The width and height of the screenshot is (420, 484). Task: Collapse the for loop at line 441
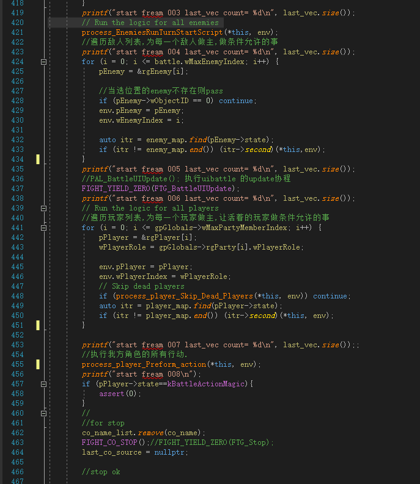43,228
